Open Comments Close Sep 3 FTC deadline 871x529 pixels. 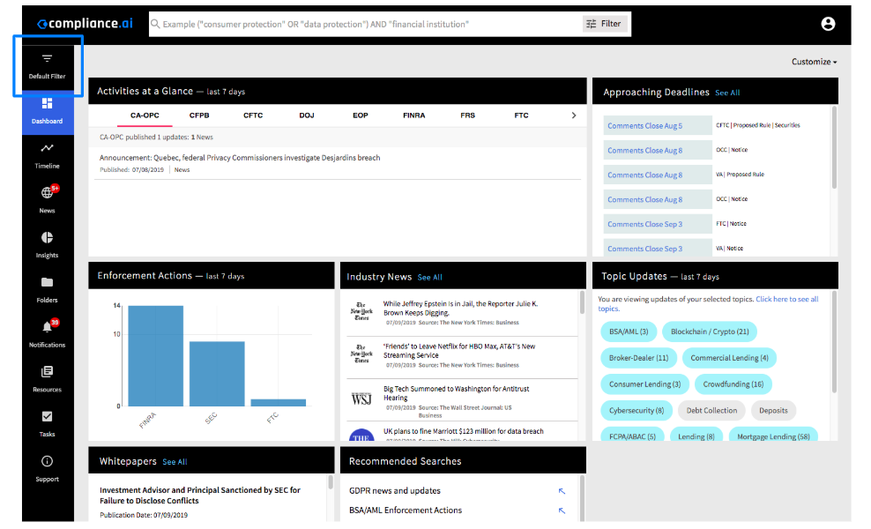click(658, 224)
